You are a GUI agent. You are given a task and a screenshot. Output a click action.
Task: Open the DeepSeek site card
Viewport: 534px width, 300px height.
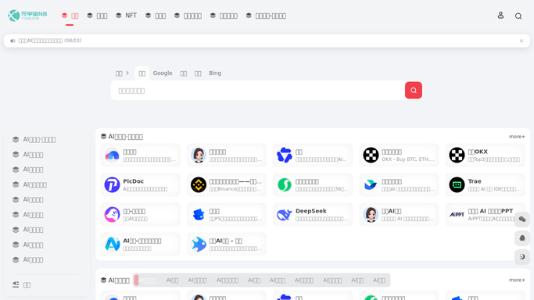coord(313,215)
